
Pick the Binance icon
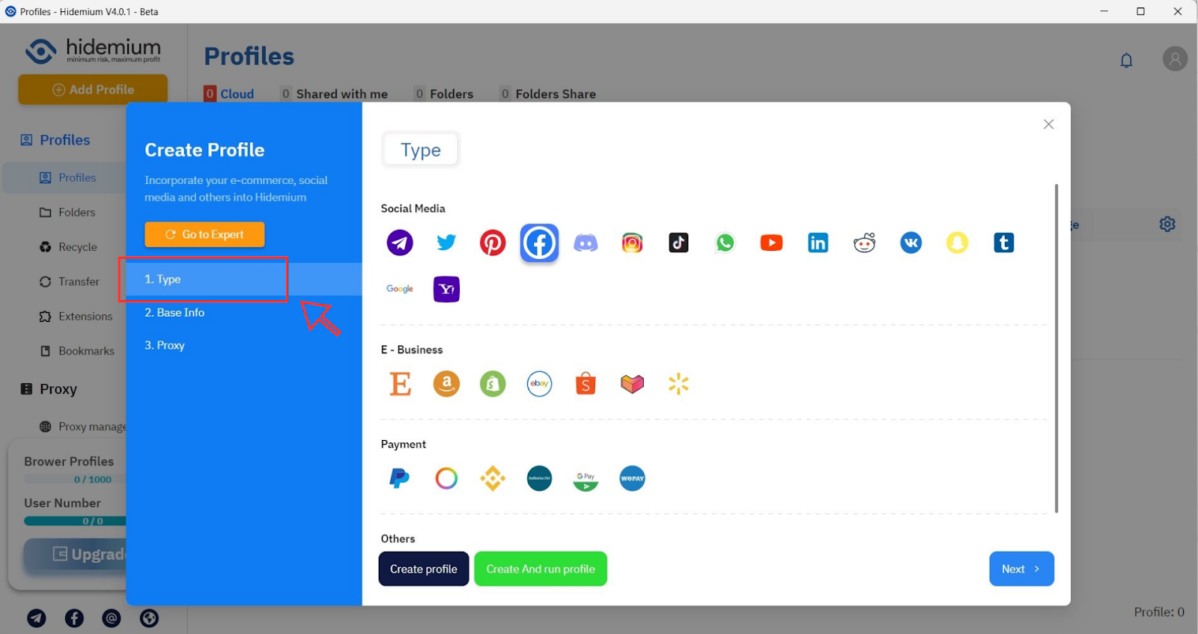(493, 478)
